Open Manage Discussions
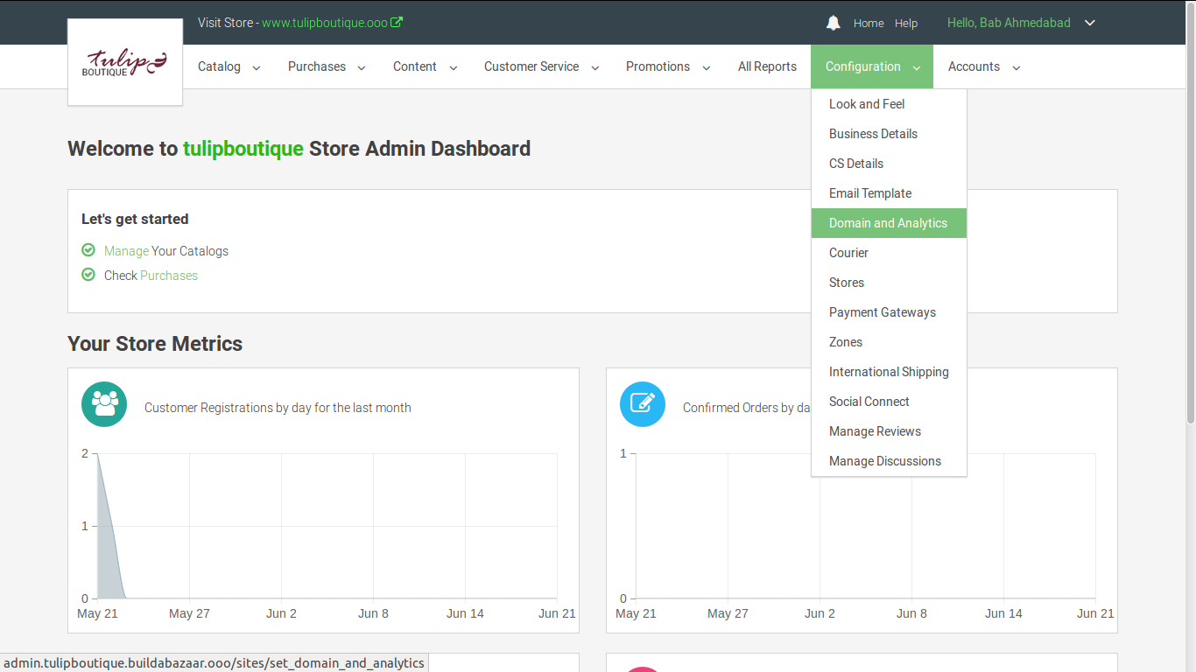Viewport: 1196px width, 672px height. (x=889, y=461)
